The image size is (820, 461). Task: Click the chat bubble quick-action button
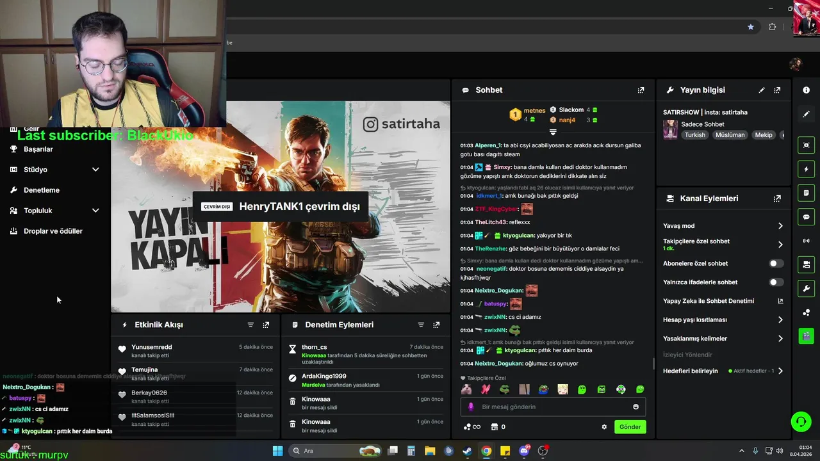(x=806, y=217)
